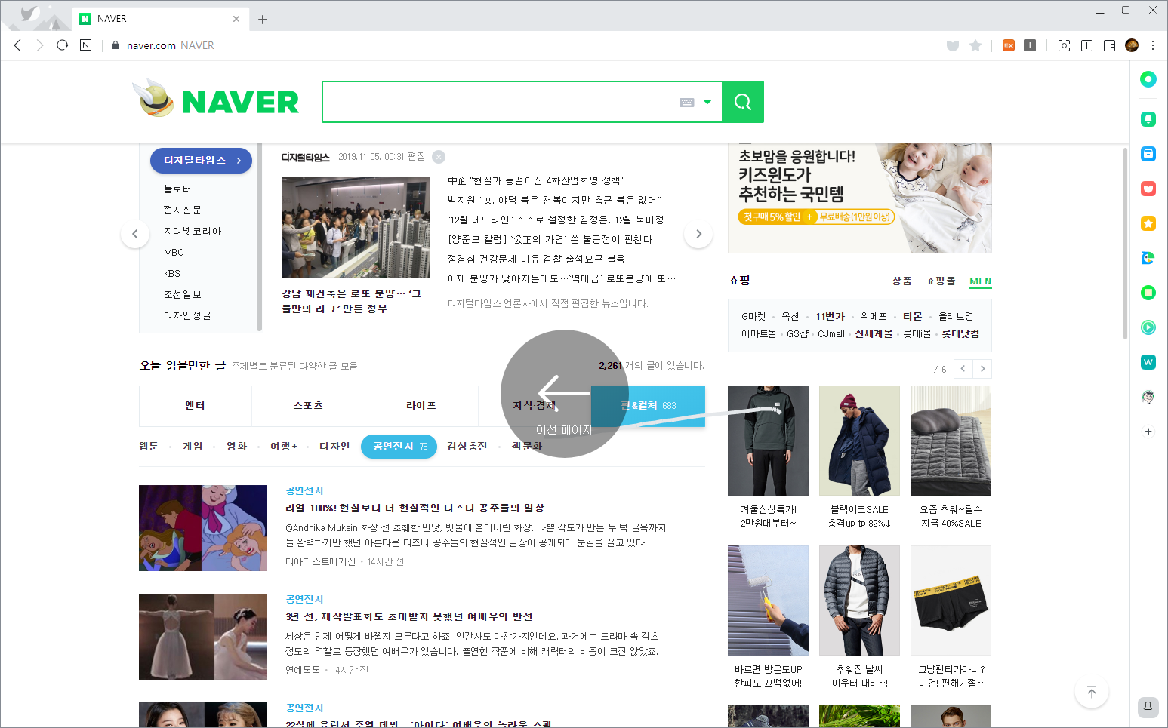1168x728 pixels.
Task: Select the MEN shopping tab
Action: (x=980, y=281)
